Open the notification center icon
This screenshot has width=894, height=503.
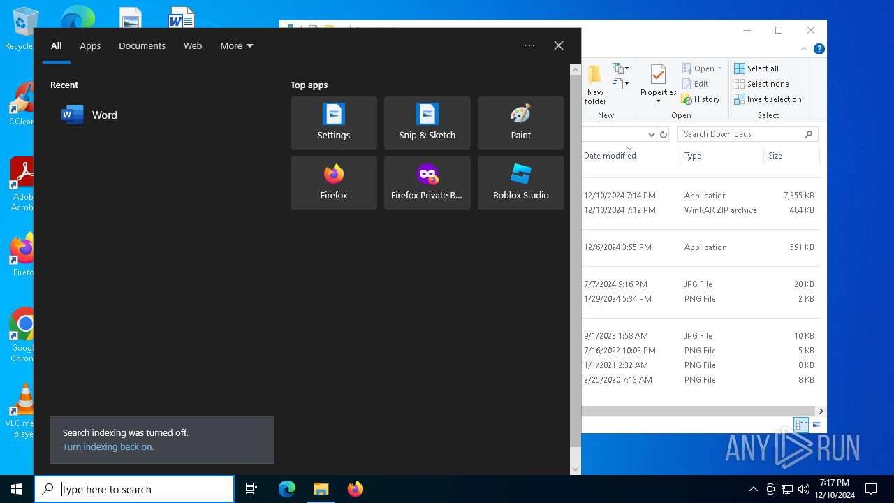871,489
